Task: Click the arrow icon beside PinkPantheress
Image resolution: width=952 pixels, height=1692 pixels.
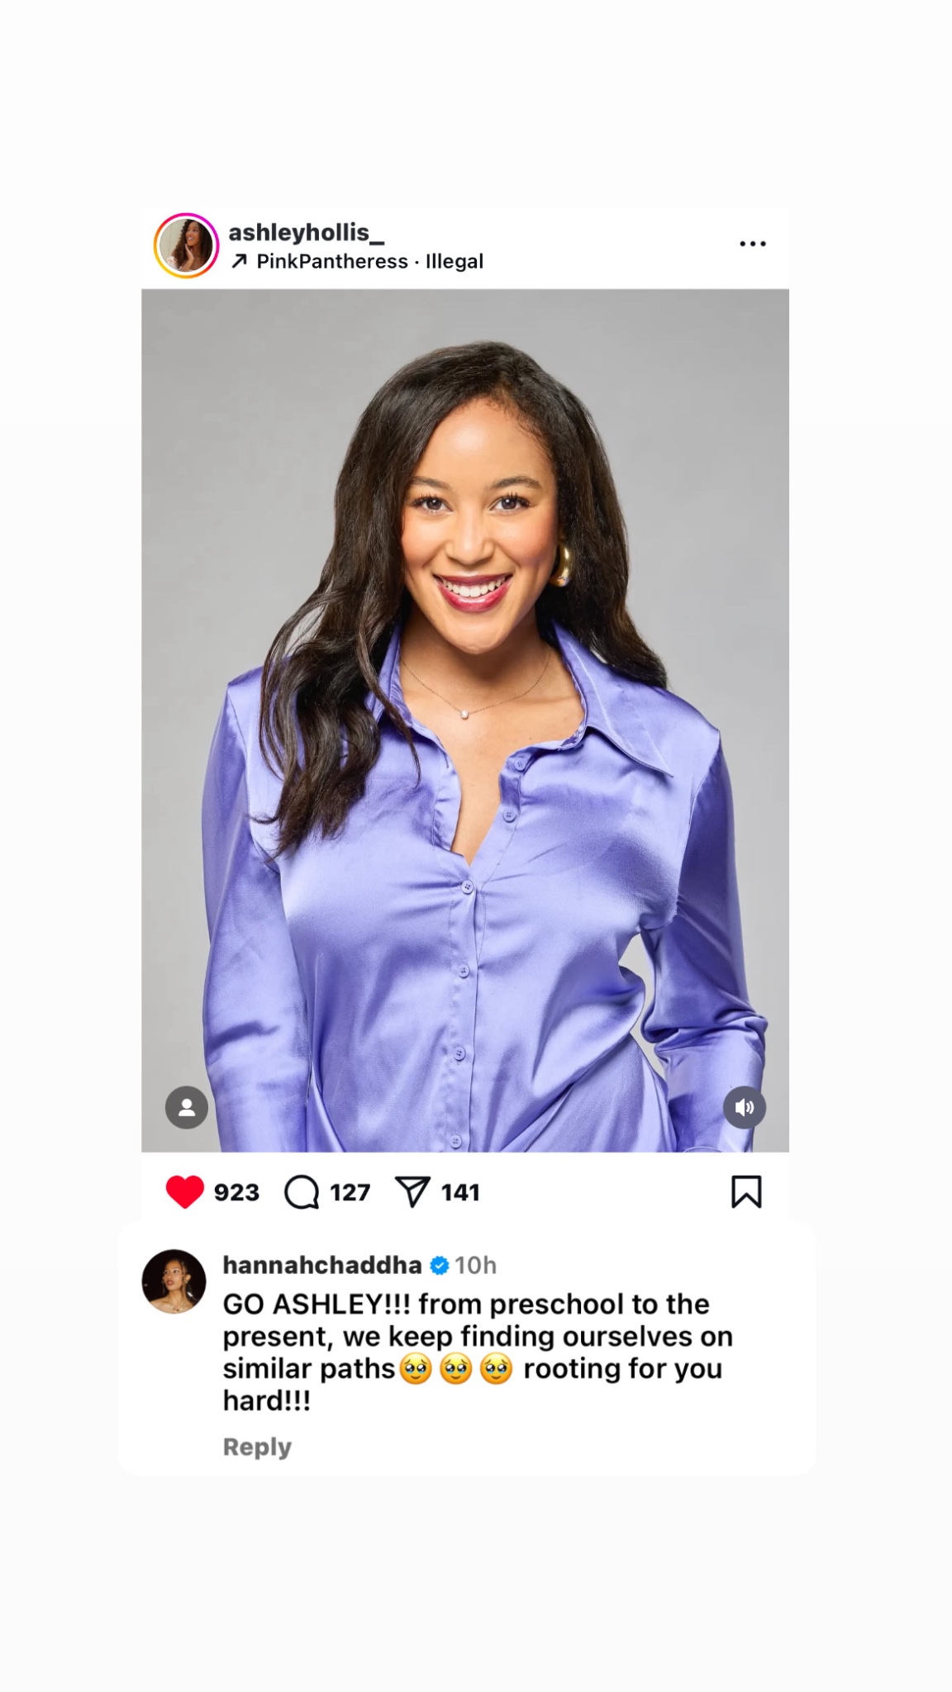Action: click(240, 261)
